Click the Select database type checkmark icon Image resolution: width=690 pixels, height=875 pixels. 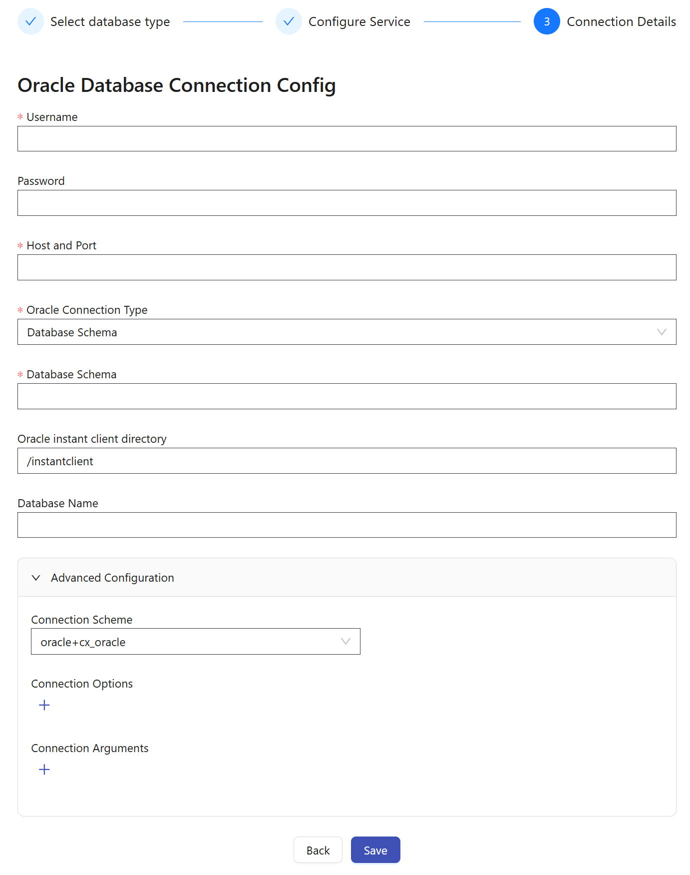click(30, 21)
